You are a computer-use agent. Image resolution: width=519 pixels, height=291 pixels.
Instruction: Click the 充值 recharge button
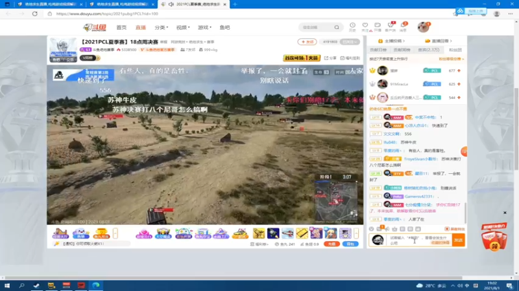[332, 244]
